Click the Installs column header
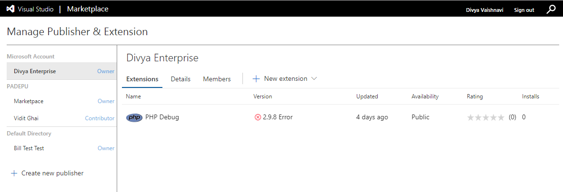The image size is (563, 192). click(531, 96)
